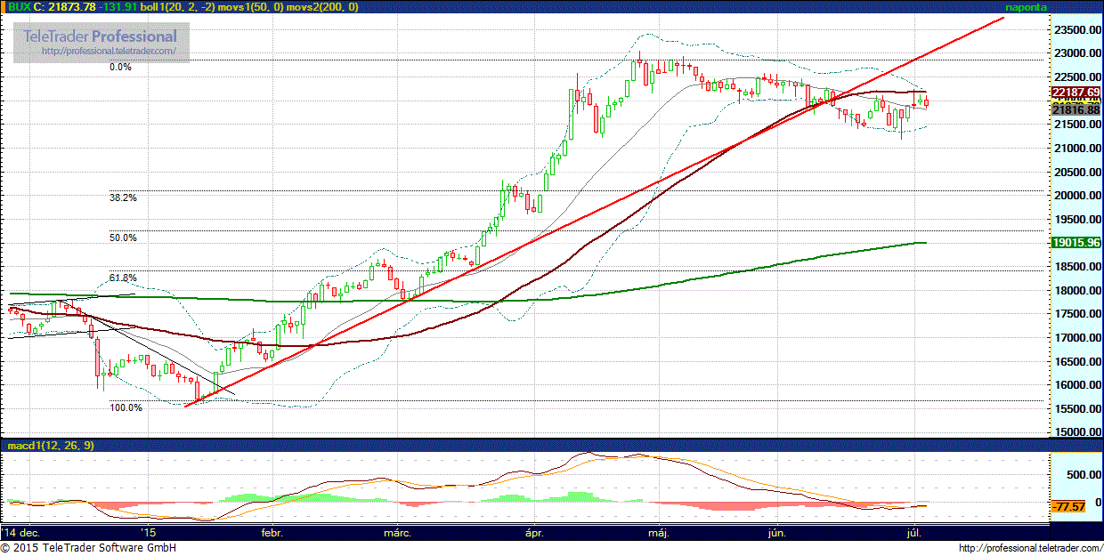Select the 61.8% Fibonacci level label
Screen dimensions: 1104x556
click(x=123, y=278)
